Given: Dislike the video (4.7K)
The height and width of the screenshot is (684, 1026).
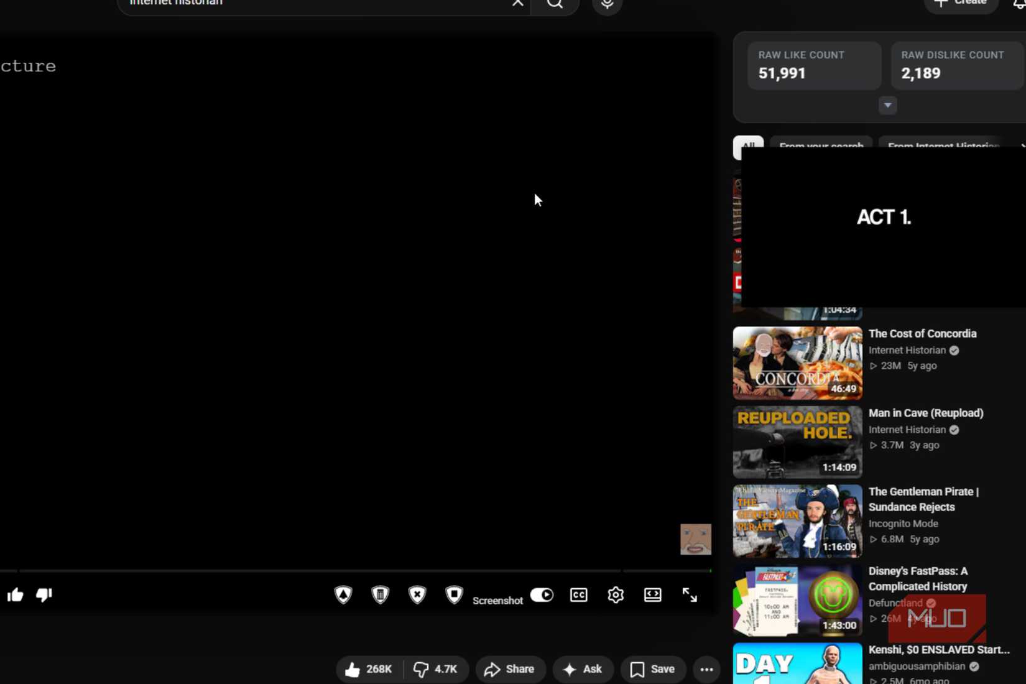Looking at the screenshot, I should point(436,669).
